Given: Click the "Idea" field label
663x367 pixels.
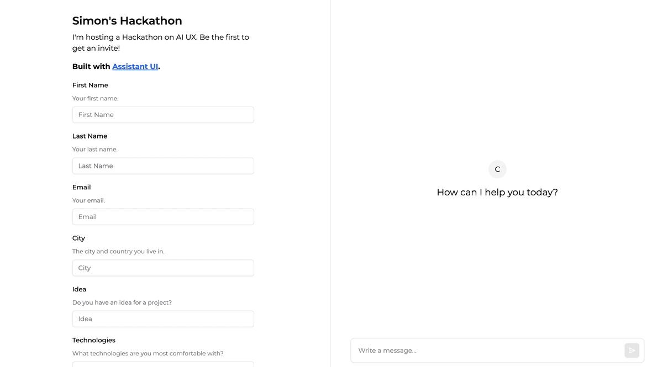Looking at the screenshot, I should point(79,289).
